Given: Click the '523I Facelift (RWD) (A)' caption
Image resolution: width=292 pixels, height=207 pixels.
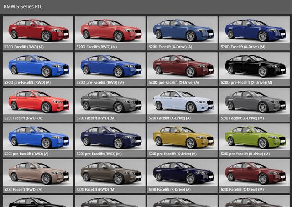Looking at the screenshot, I should pyautogui.click(x=23, y=190).
